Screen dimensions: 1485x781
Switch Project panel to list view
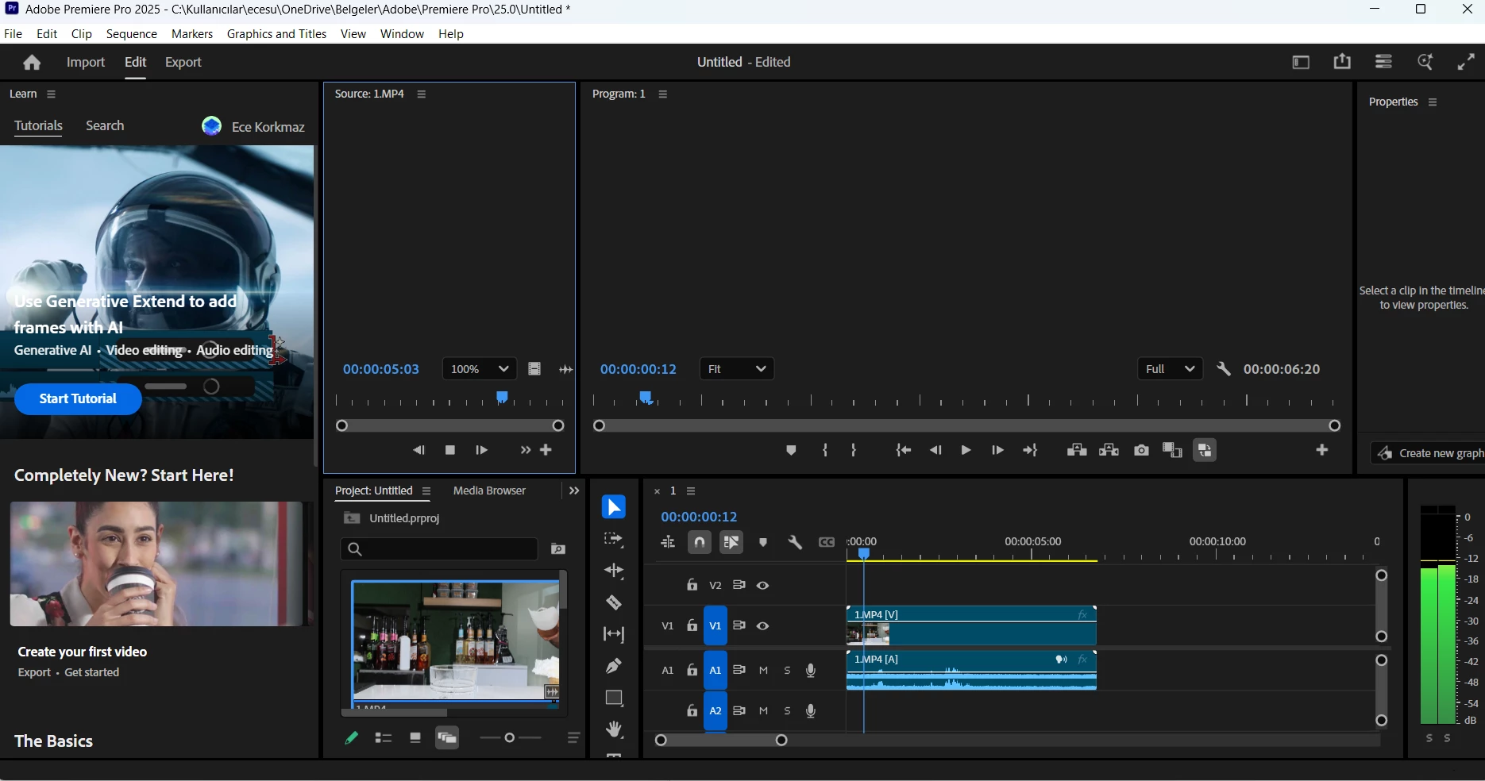click(x=384, y=738)
